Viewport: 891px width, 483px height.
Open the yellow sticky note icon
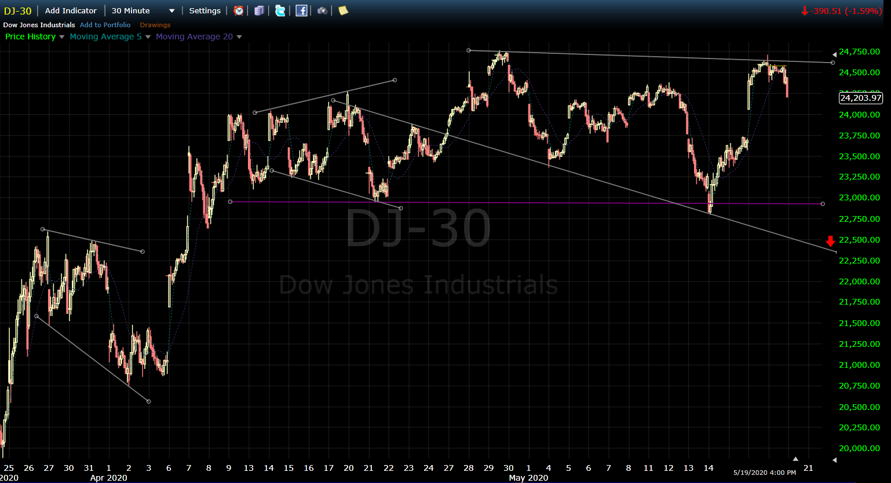[343, 10]
